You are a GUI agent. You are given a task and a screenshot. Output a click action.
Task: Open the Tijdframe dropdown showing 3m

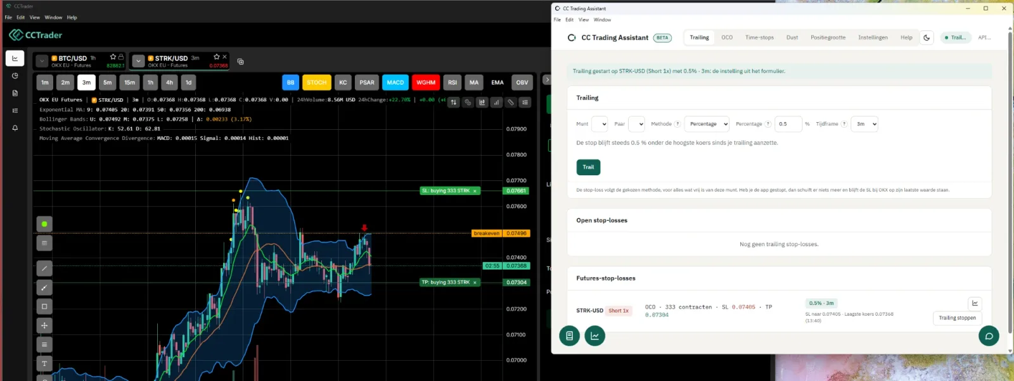(864, 124)
